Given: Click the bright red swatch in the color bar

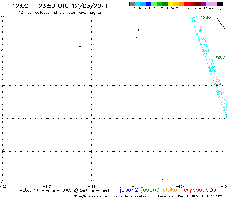Looking at the screenshot, I should click(x=187, y=4).
